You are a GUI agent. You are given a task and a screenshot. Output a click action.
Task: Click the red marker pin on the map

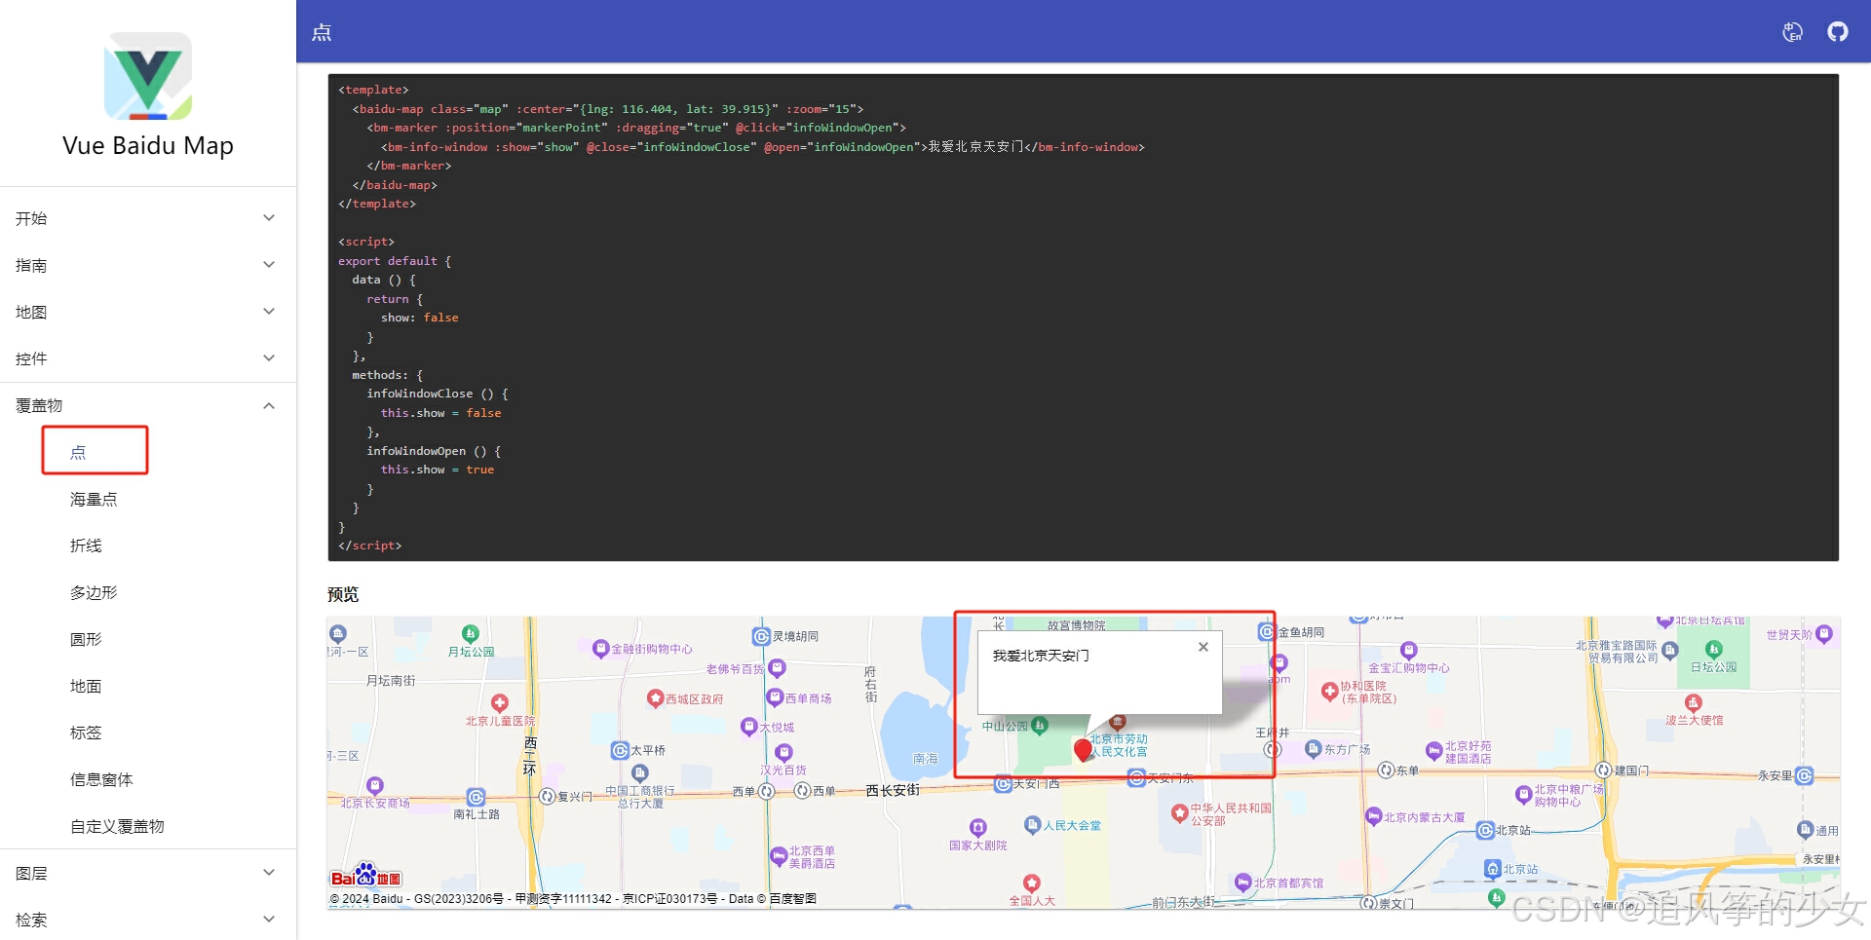1083,750
